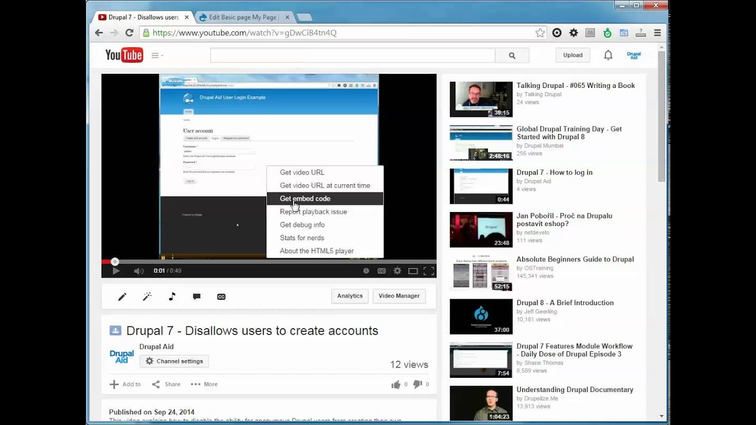Mute the video volume
The width and height of the screenshot is (756, 425).
coord(139,271)
